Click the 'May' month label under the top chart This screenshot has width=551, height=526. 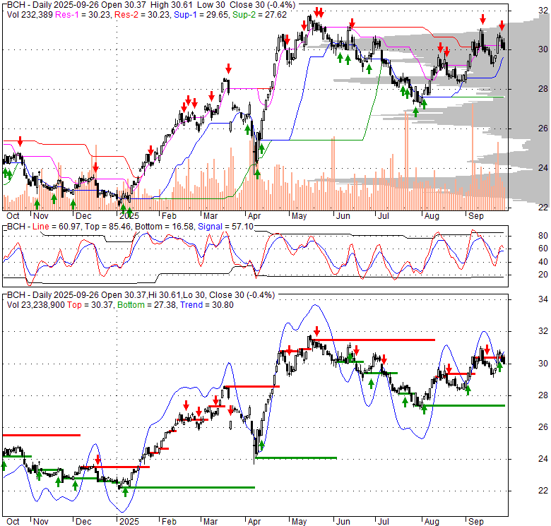coord(299,216)
